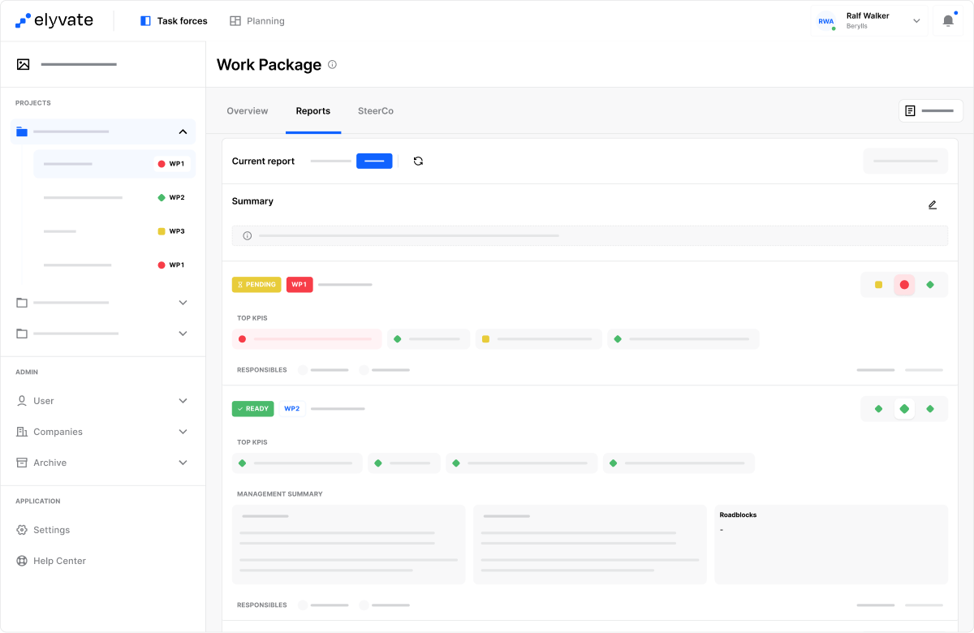Switch to the SteerCo tab
The height and width of the screenshot is (633, 974).
point(376,111)
